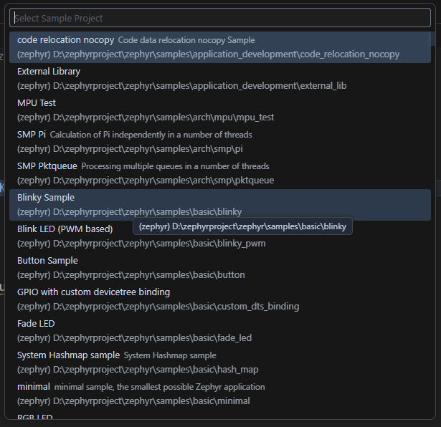The width and height of the screenshot is (441, 427).
Task: Click 'Code data relocation nocopy Sample' description
Action: (x=186, y=40)
